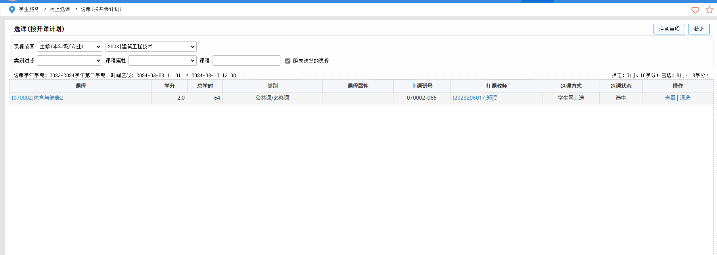Click 退选 to drop the course
Viewport: 717px width, 255px height.
(x=685, y=98)
